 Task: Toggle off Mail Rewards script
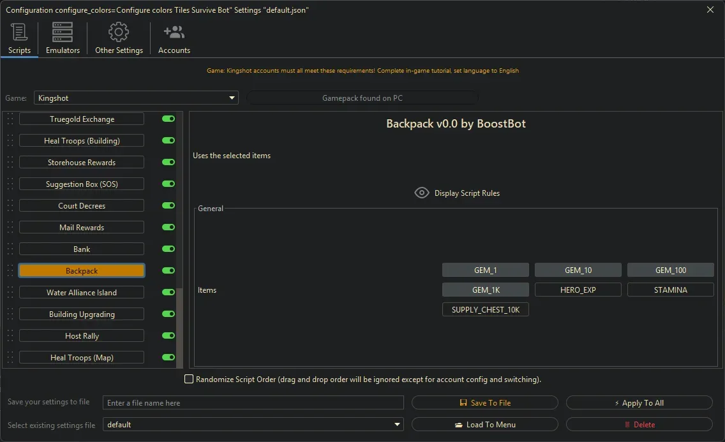pos(168,228)
